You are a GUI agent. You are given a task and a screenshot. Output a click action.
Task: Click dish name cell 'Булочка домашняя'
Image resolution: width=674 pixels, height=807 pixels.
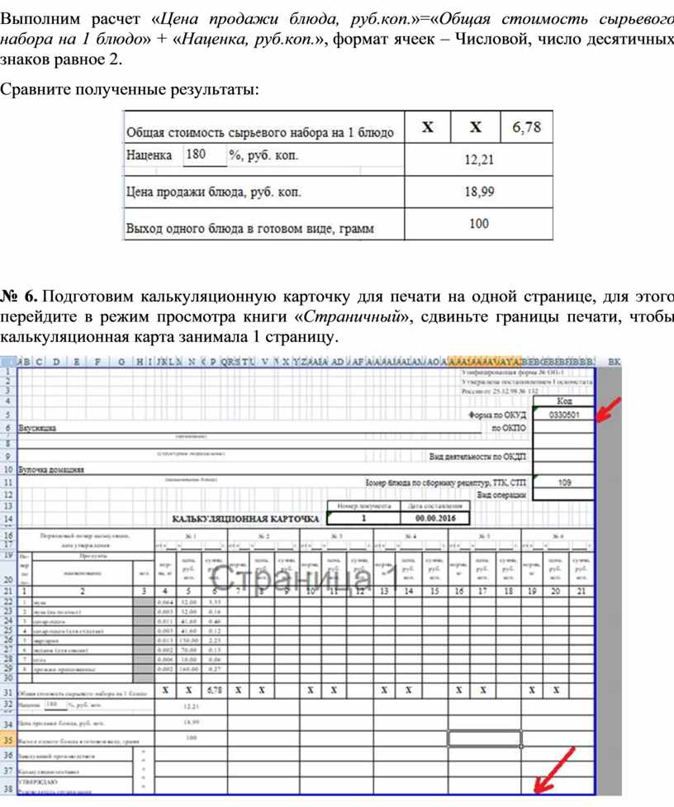[x=51, y=469]
